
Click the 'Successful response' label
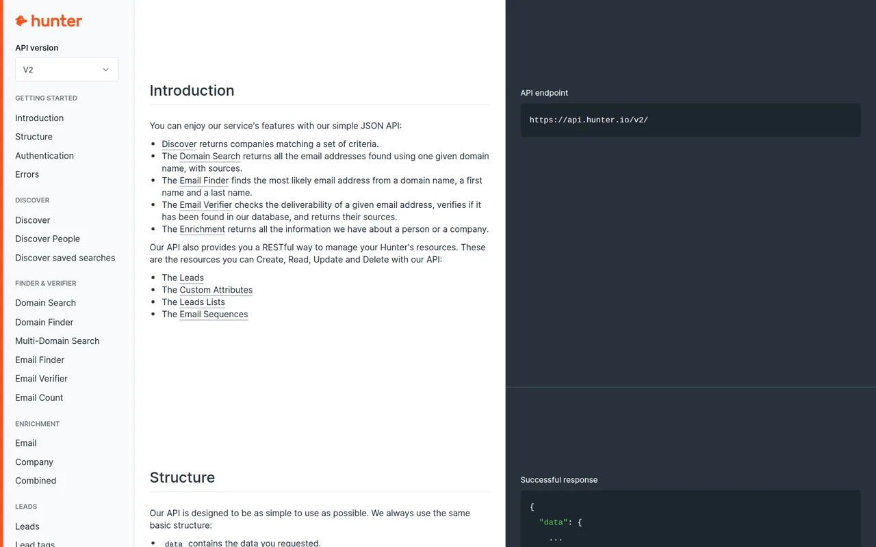[x=559, y=480]
